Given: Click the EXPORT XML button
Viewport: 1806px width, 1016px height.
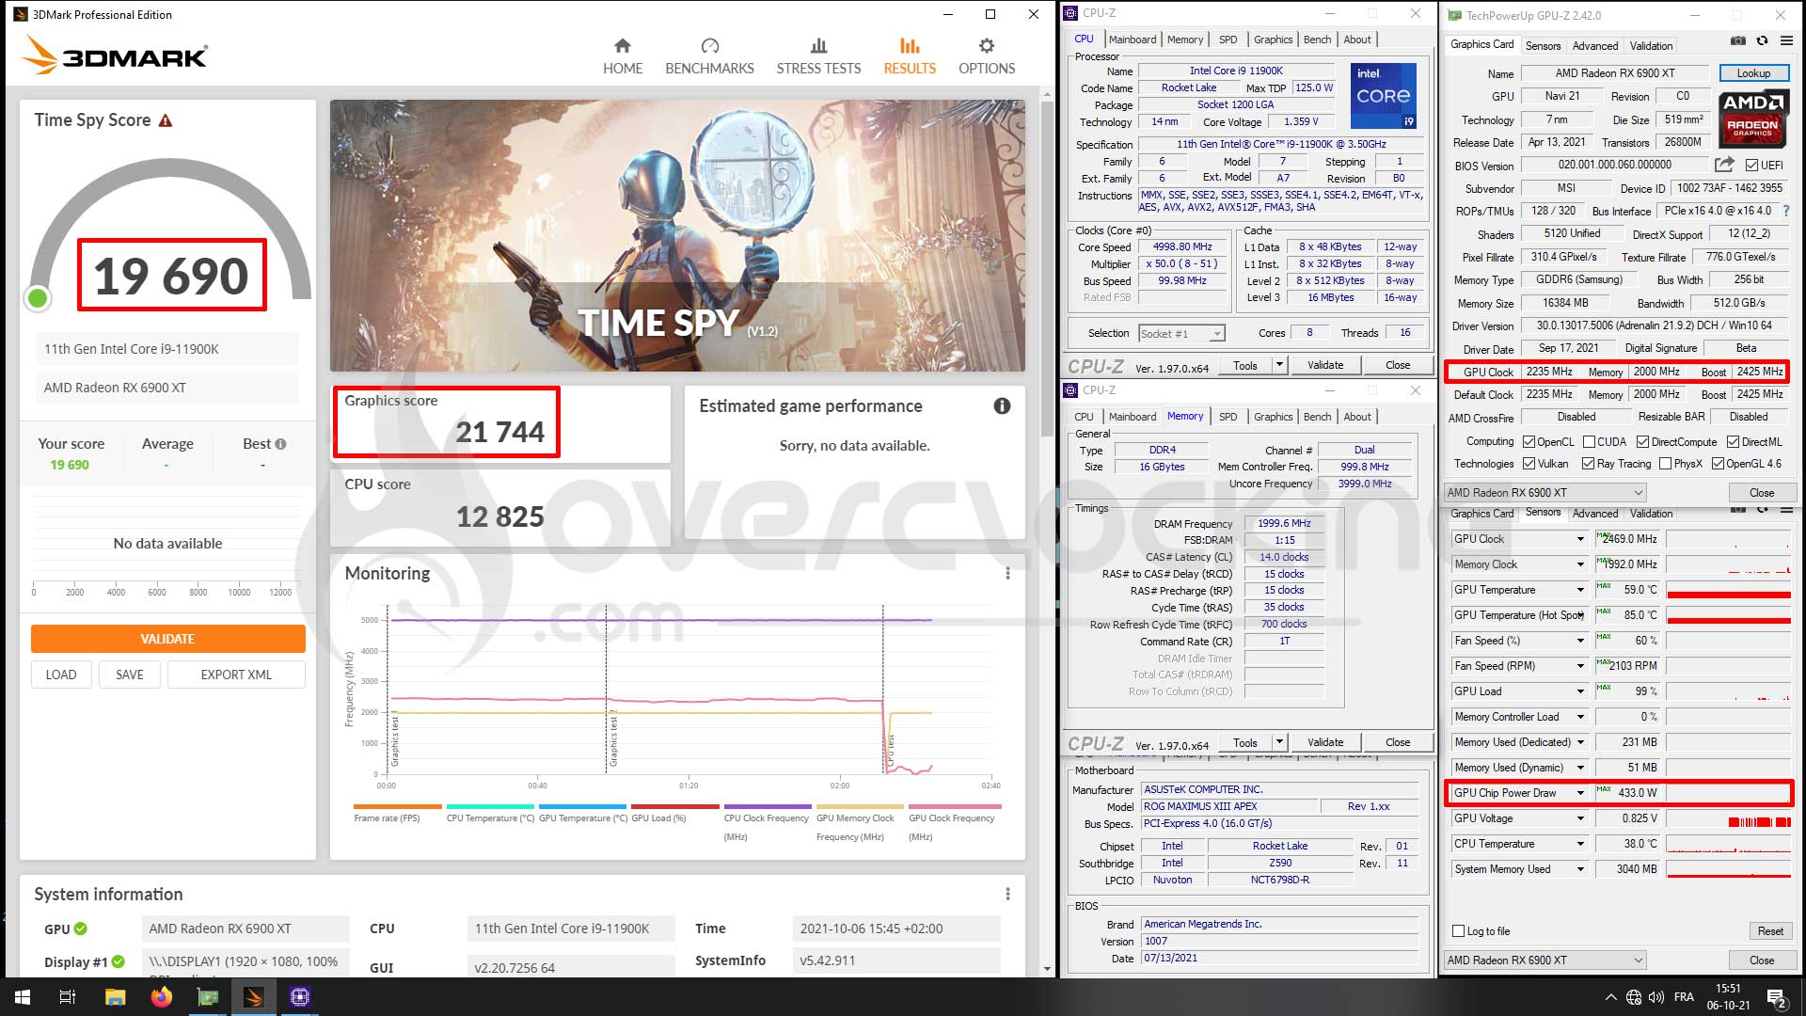Looking at the screenshot, I should point(236,675).
